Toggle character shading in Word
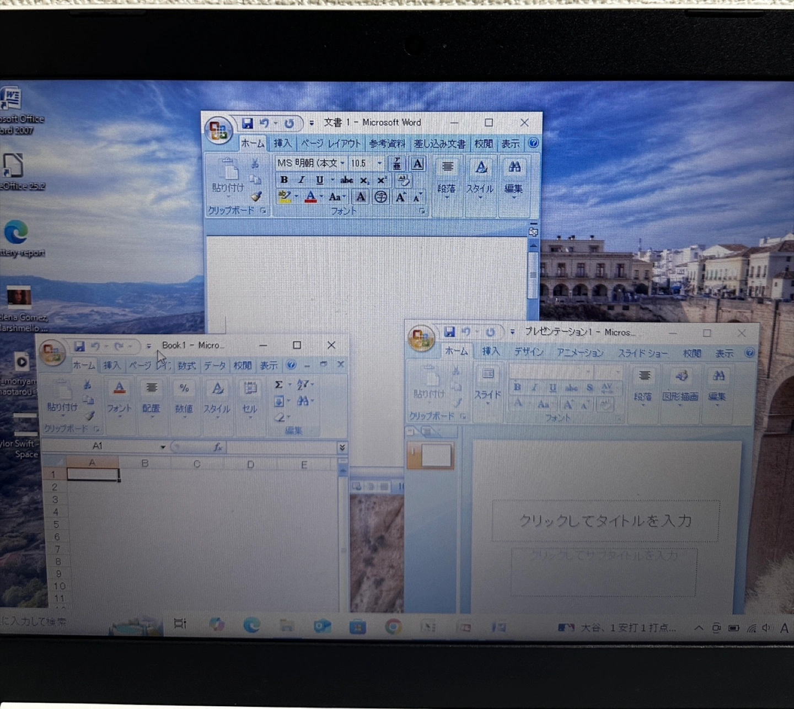The height and width of the screenshot is (709, 794). (360, 197)
